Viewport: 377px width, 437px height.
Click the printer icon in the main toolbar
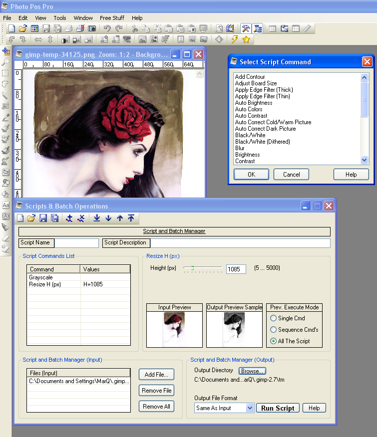(68, 28)
